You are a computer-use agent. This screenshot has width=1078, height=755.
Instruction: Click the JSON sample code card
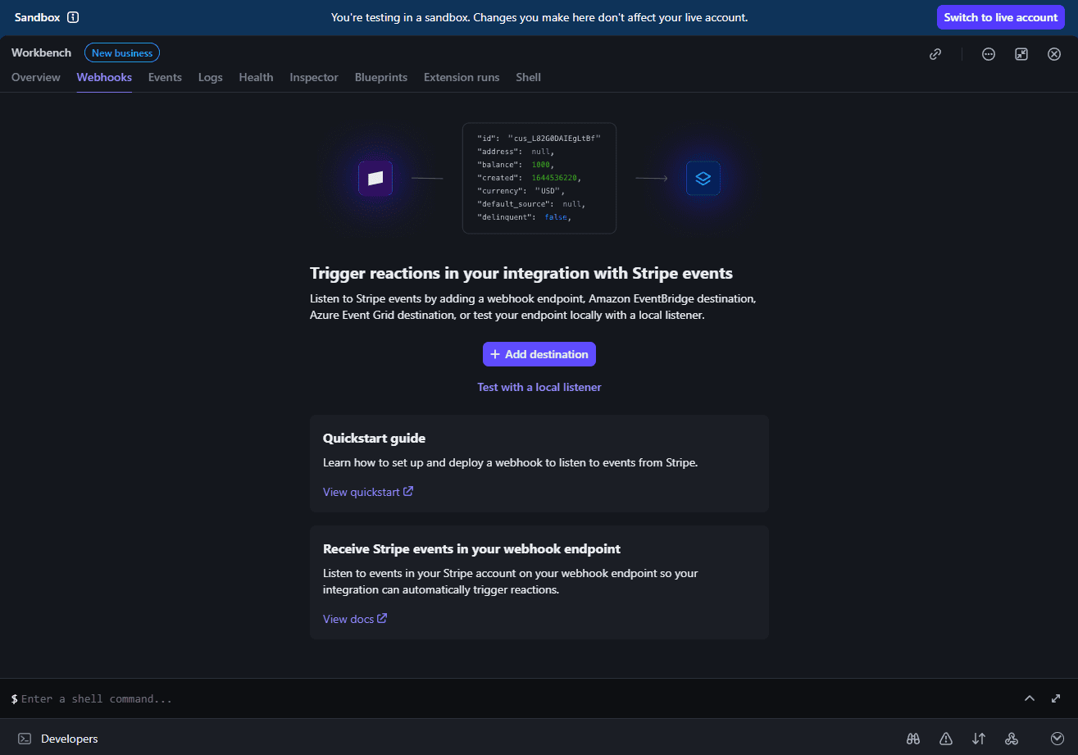tap(539, 178)
